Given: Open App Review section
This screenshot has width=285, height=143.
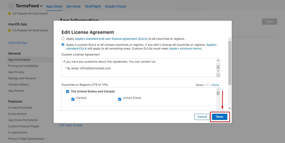Looking at the screenshot, I should 16,91.
